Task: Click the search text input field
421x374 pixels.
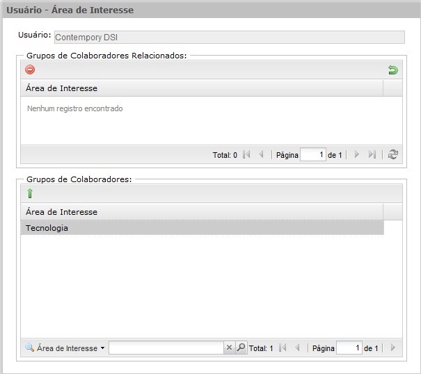Action: point(166,348)
